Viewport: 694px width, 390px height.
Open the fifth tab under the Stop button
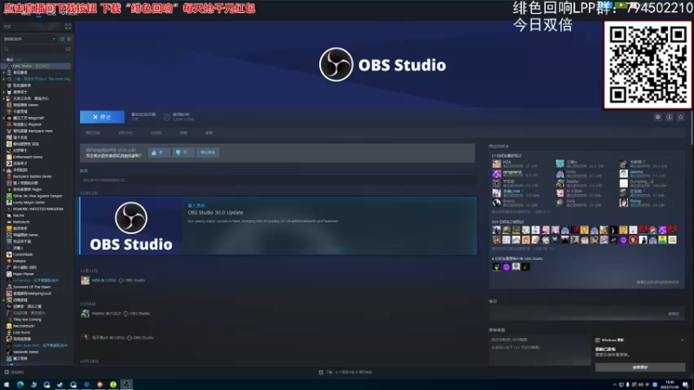click(x=209, y=133)
